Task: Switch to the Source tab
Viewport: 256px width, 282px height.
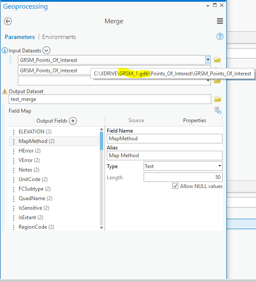Action: pos(136,120)
